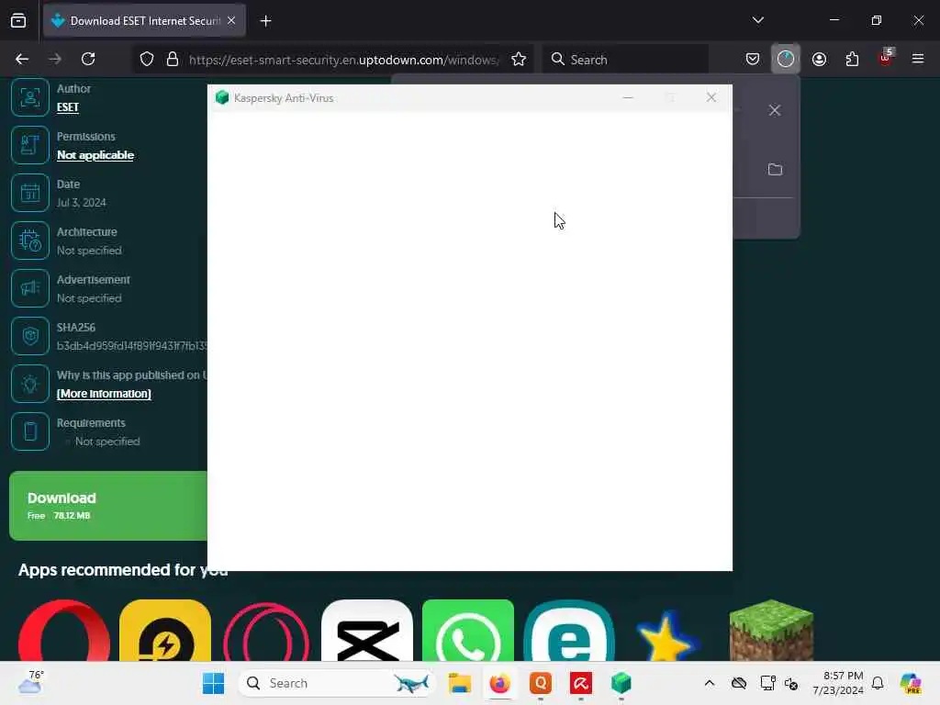
Task: Show hidden system tray icons
Action: point(710,683)
